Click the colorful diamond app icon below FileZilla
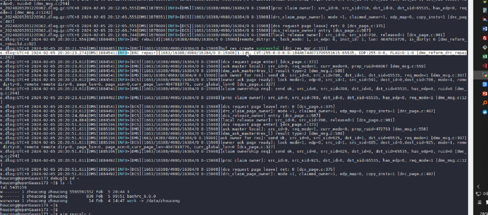The image size is (488, 215). point(484,47)
